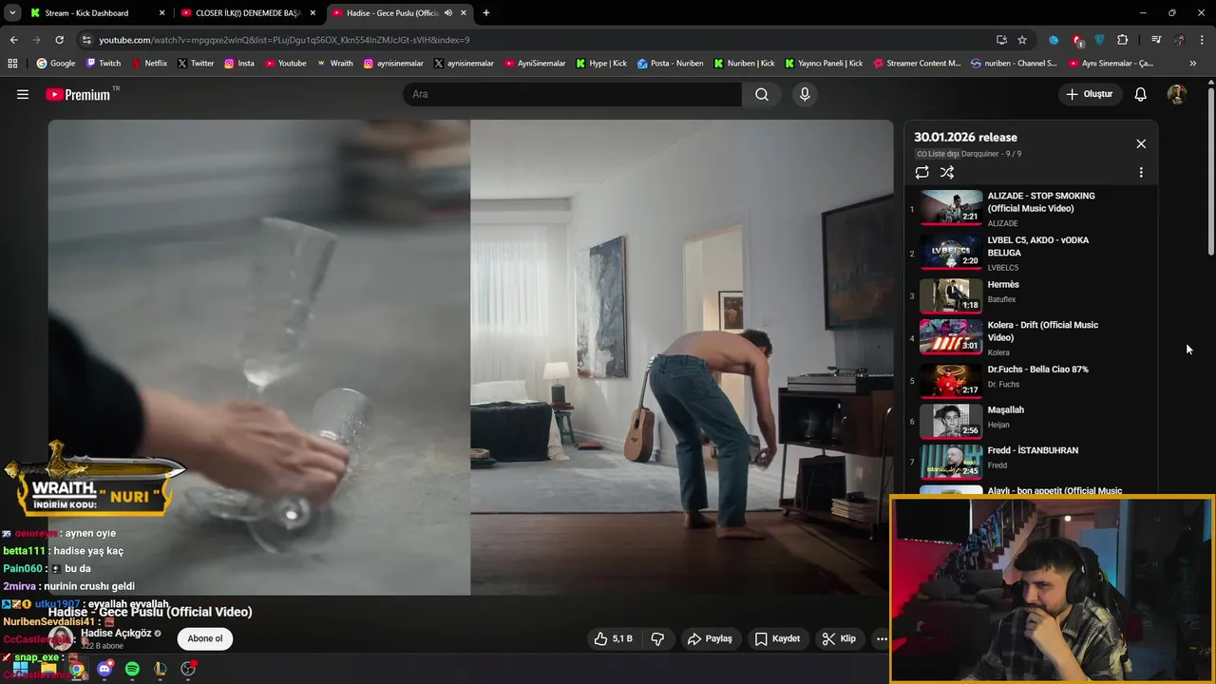Image resolution: width=1216 pixels, height=684 pixels.
Task: Open Hype | Kick bookmark
Action: (600, 64)
